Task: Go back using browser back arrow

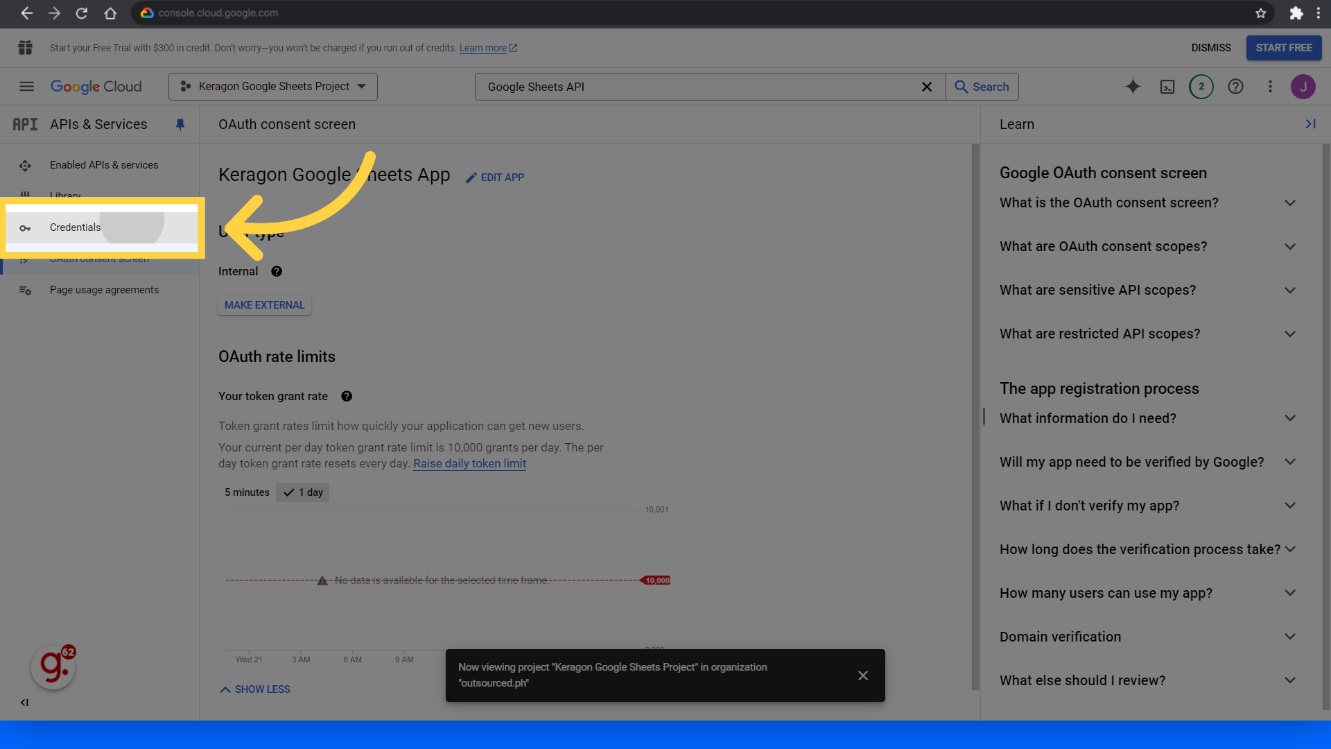Action: click(26, 13)
